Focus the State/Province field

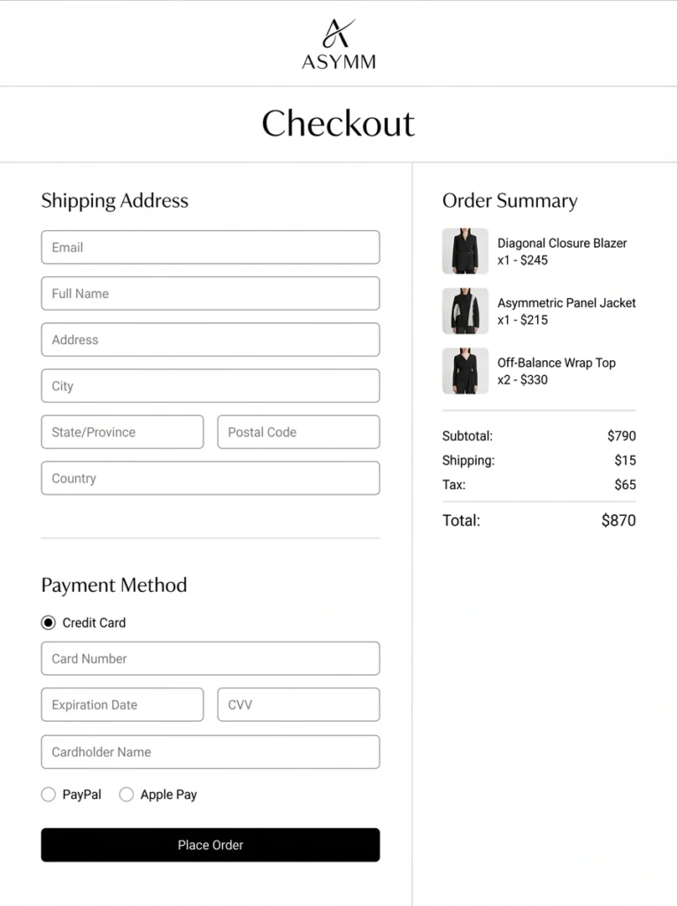click(122, 432)
